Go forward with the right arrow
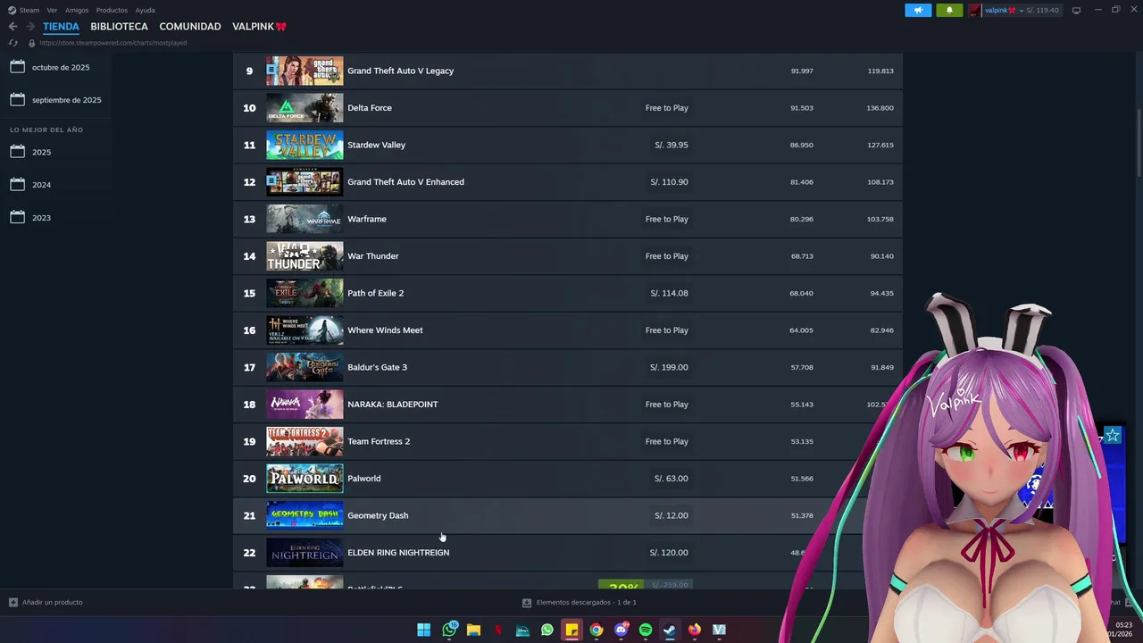This screenshot has height=643, width=1143. tap(30, 27)
